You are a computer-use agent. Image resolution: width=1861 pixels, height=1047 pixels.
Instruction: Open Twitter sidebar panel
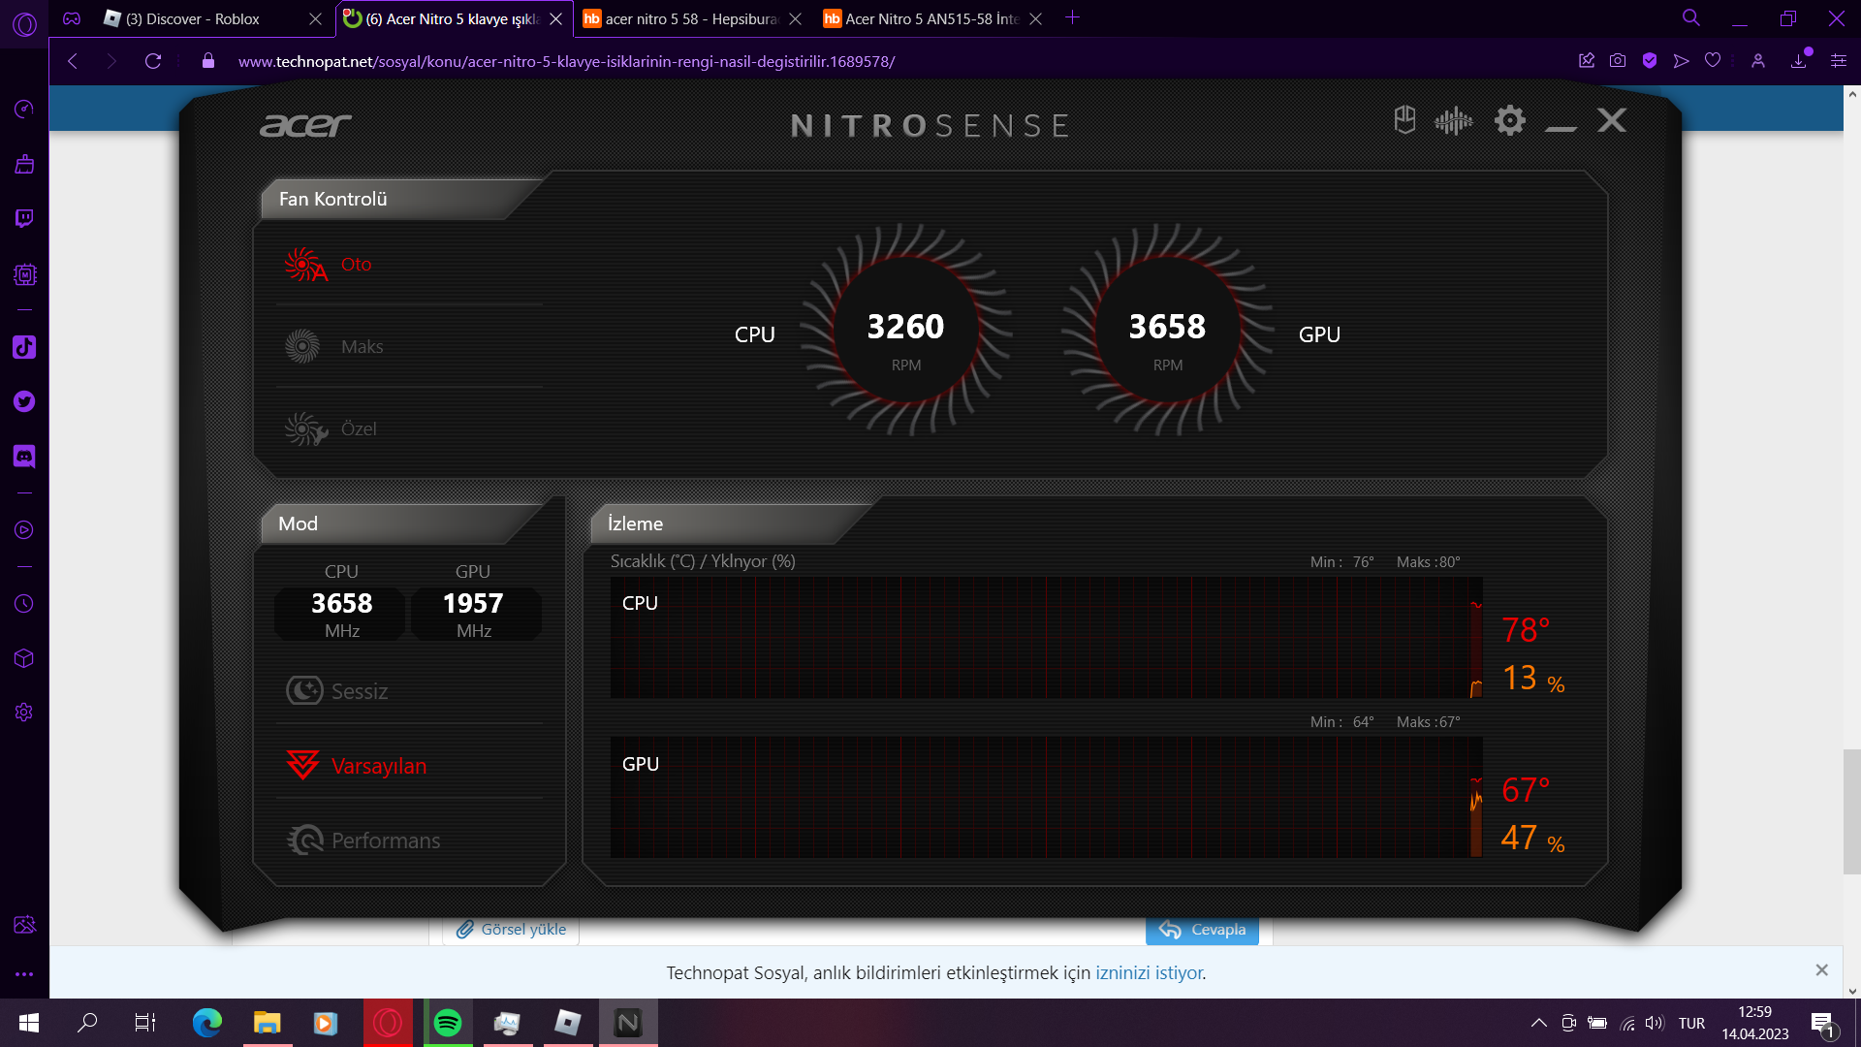pos(24,401)
